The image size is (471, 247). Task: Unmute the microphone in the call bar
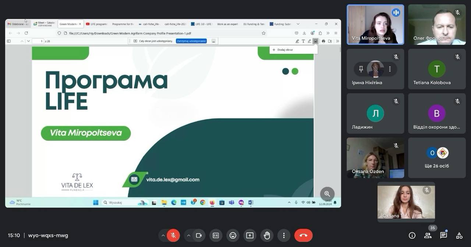point(173,235)
